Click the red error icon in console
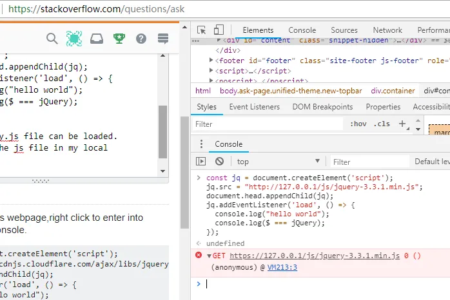Screen dimensions: 450x300 (x=199, y=255)
